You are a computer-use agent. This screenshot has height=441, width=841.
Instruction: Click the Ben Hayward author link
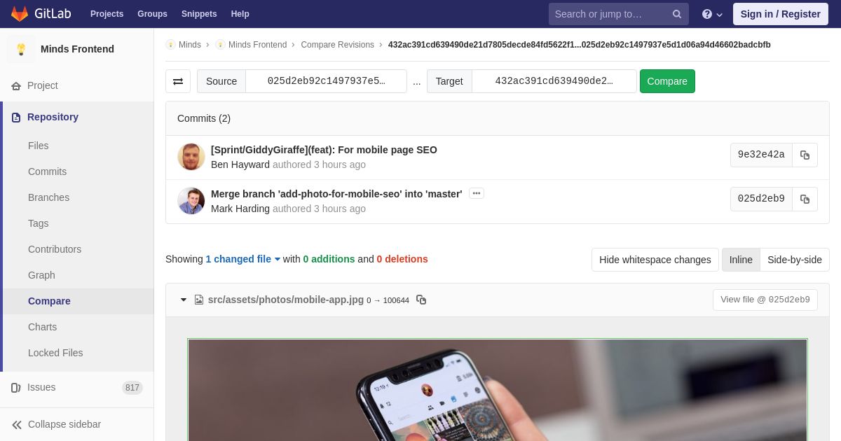point(240,164)
